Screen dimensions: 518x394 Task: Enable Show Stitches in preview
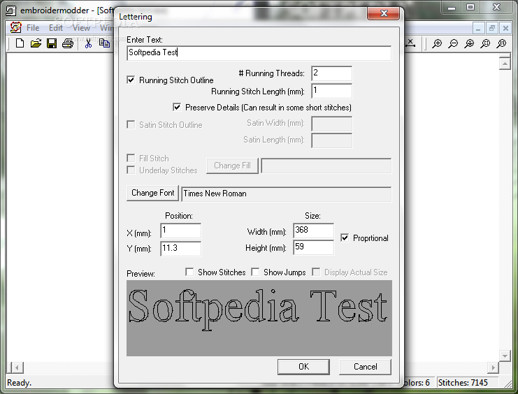coord(189,272)
